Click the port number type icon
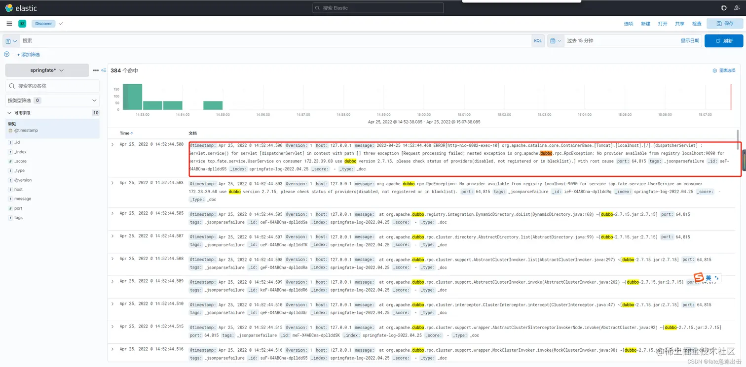The image size is (746, 367). pyautogui.click(x=10, y=208)
